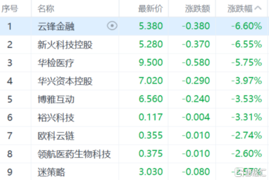Sort by 涨跌额 column header
This screenshot has height=180, width=269.
point(197,8)
